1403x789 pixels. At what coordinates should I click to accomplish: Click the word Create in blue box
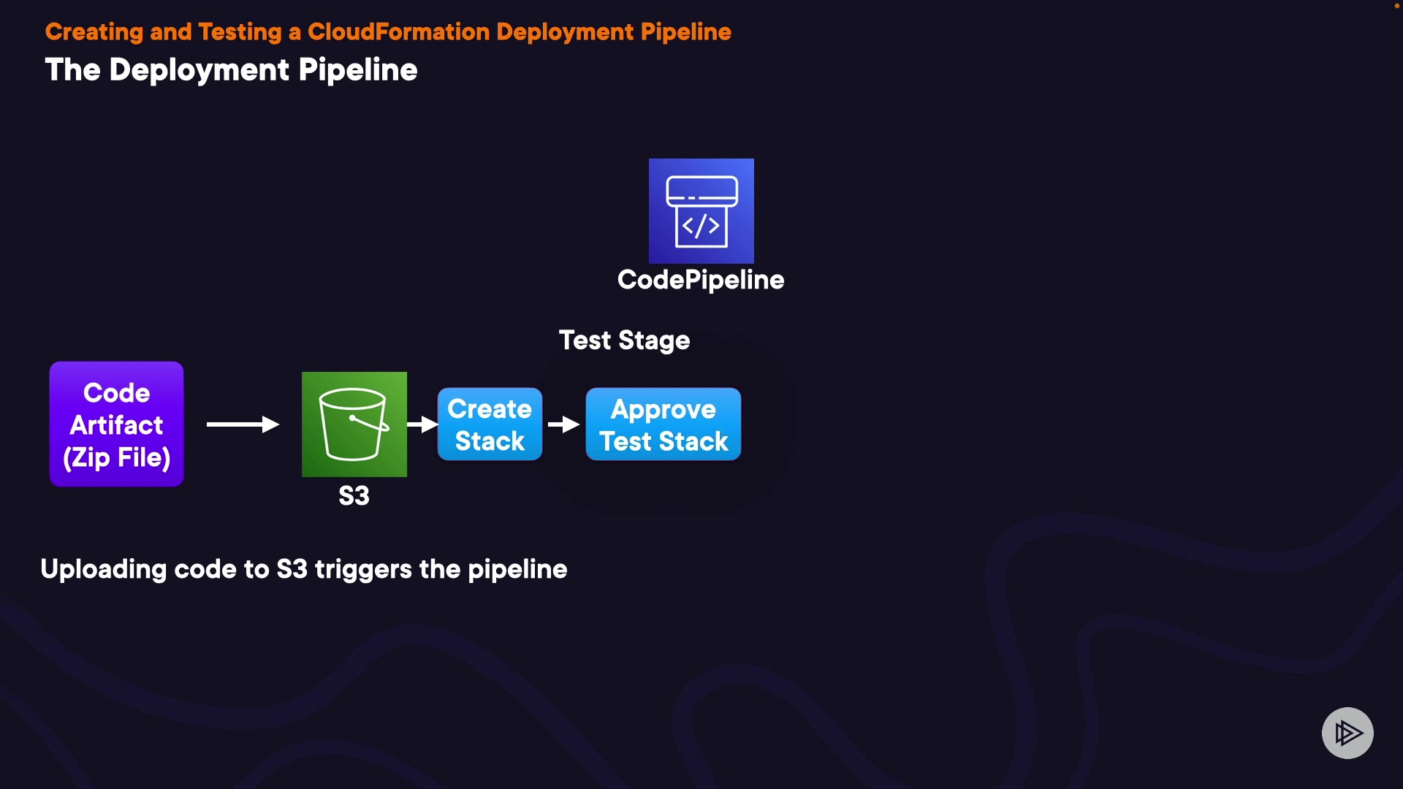tap(490, 409)
